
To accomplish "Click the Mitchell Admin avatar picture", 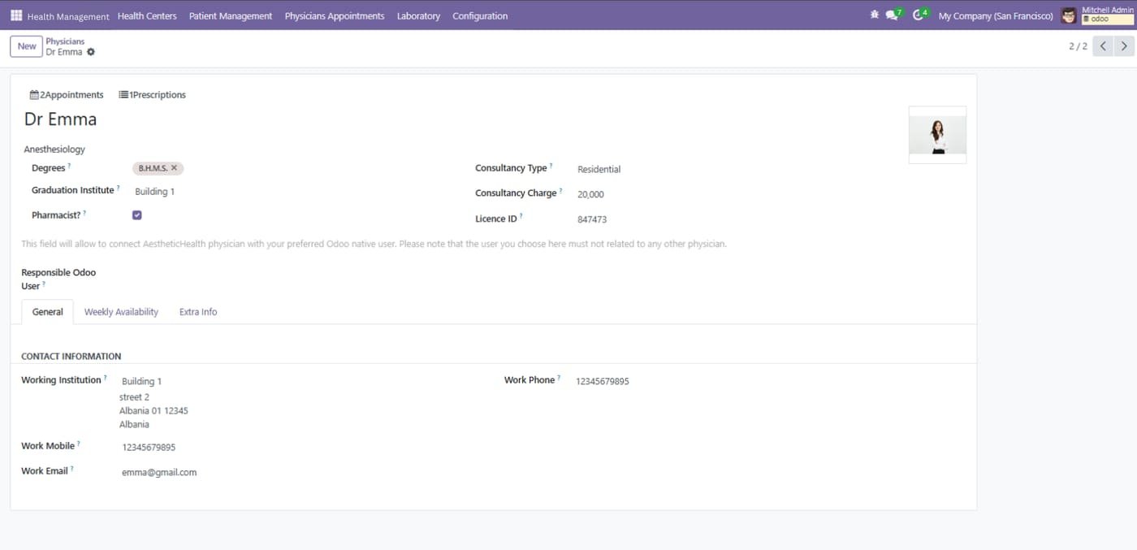I will [x=1069, y=15].
